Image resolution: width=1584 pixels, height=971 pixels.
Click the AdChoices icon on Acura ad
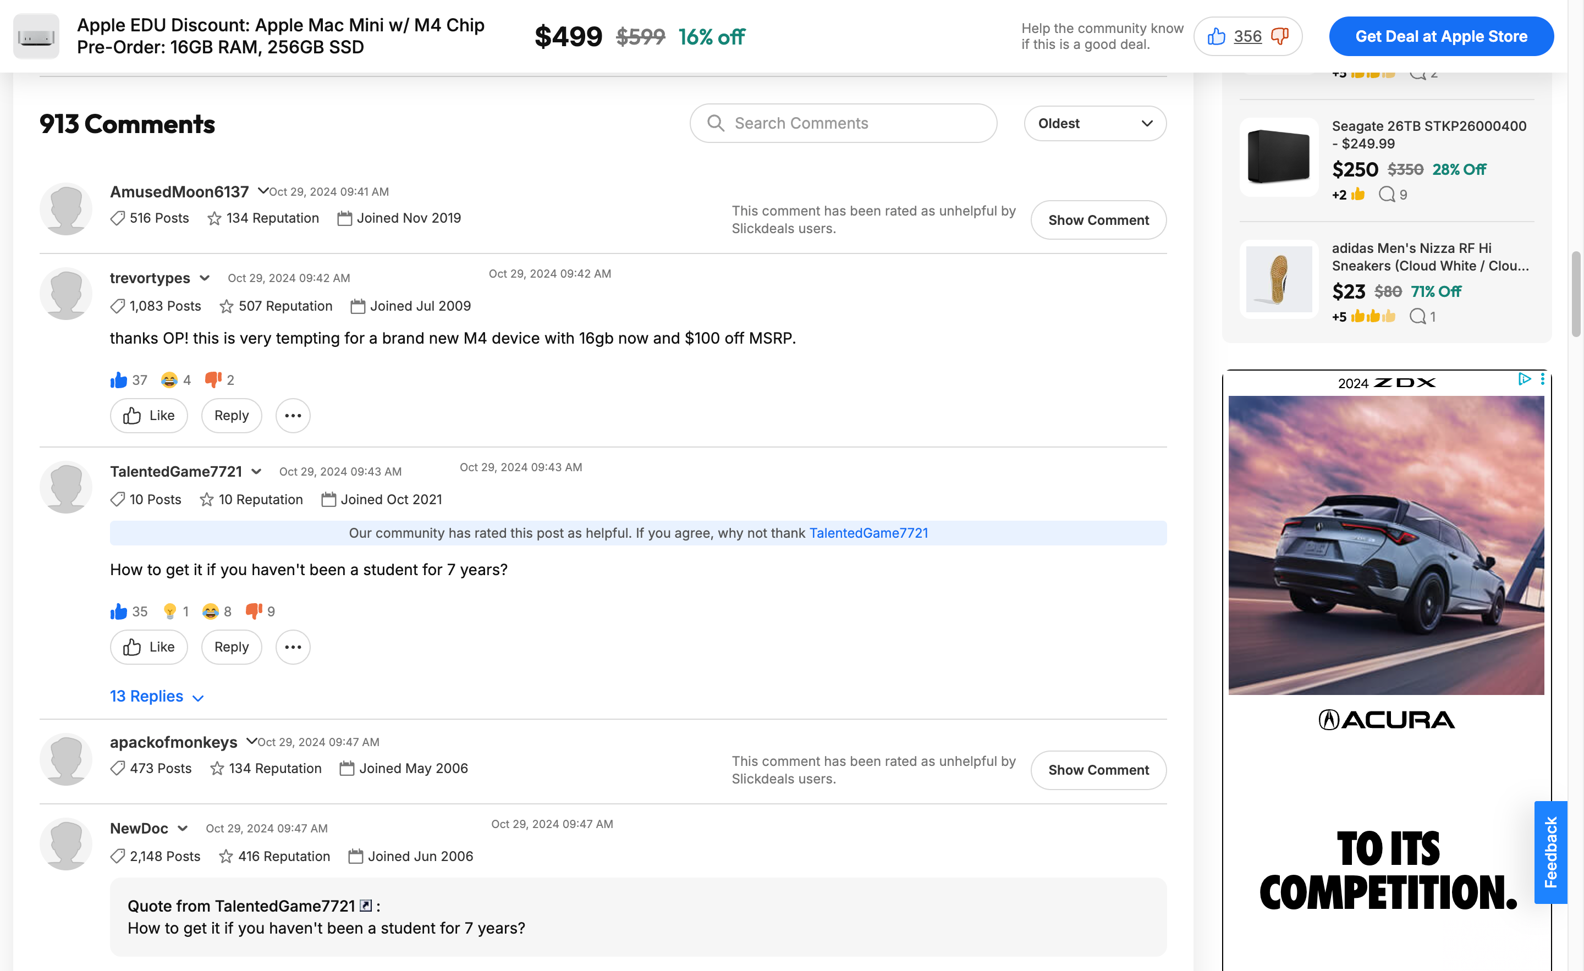click(1524, 379)
